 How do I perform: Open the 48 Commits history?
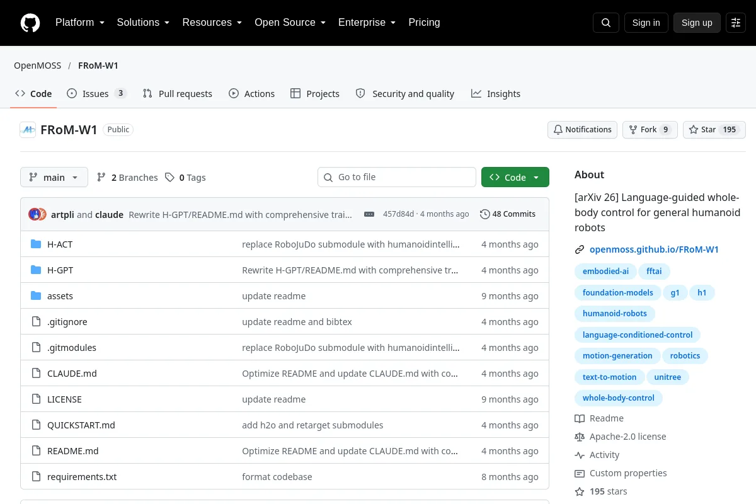pos(508,214)
